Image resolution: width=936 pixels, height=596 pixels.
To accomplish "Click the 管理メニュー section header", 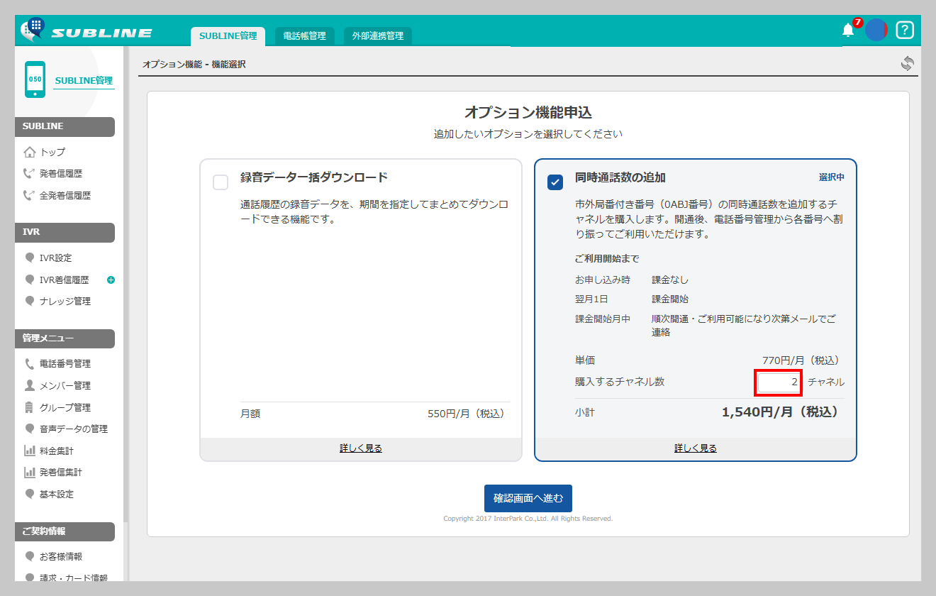I will (x=65, y=339).
